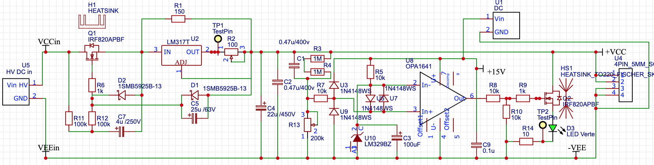Click the In- pin label on op-amp

(x=426, y=85)
